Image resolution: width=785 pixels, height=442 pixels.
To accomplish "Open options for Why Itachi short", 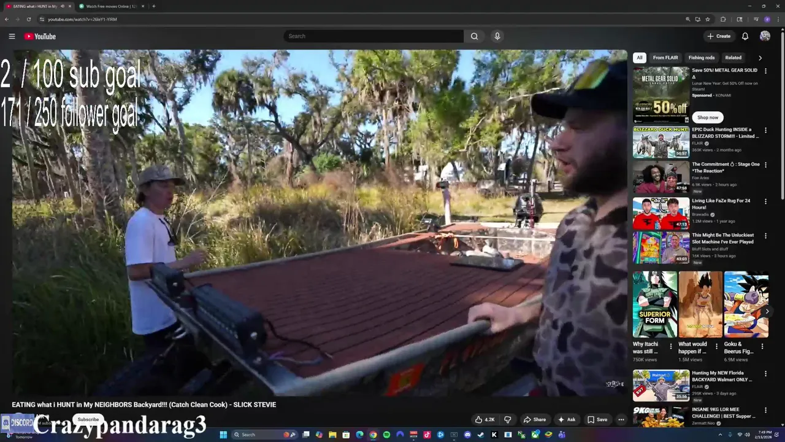I will [x=671, y=346].
